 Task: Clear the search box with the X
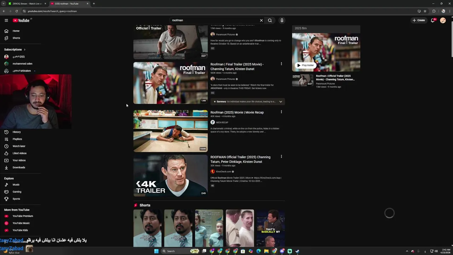(261, 20)
